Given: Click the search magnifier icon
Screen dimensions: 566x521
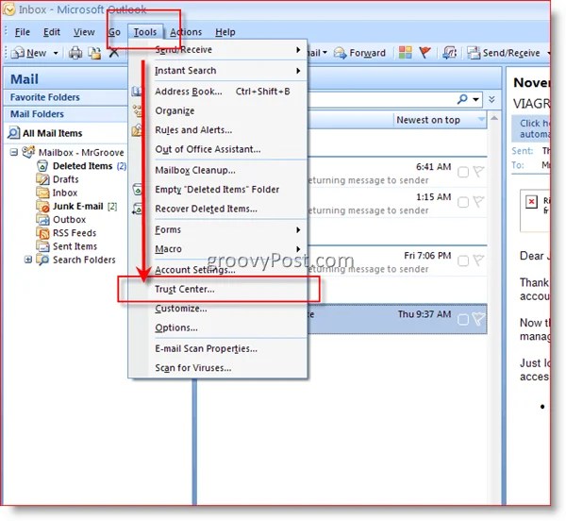Looking at the screenshot, I should (x=462, y=99).
